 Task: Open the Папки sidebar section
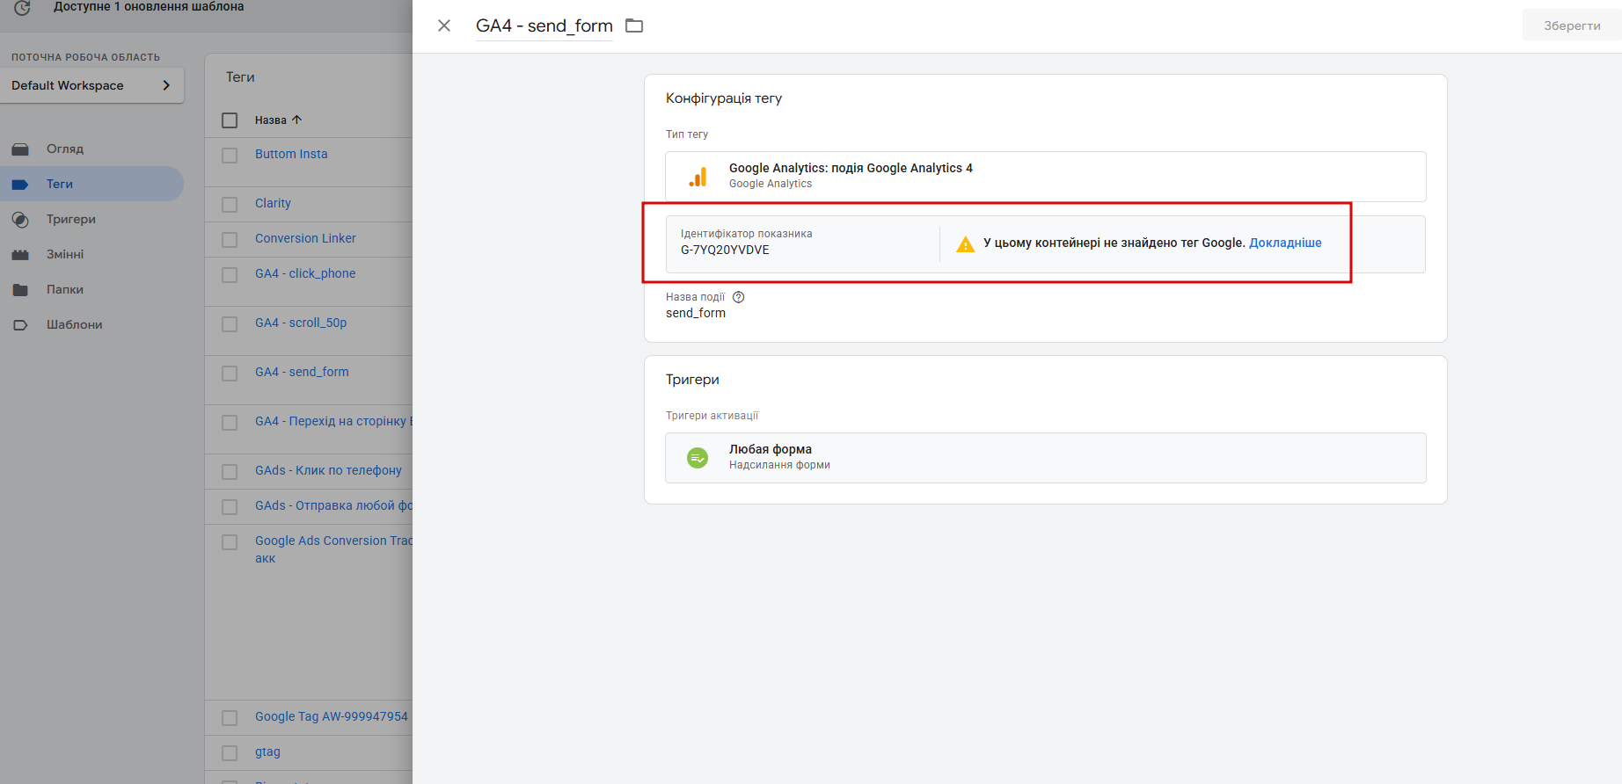point(64,289)
